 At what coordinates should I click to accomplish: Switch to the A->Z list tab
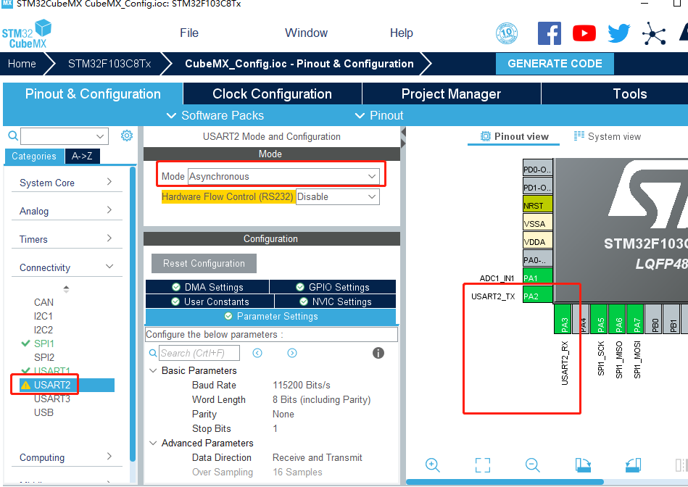coord(82,157)
